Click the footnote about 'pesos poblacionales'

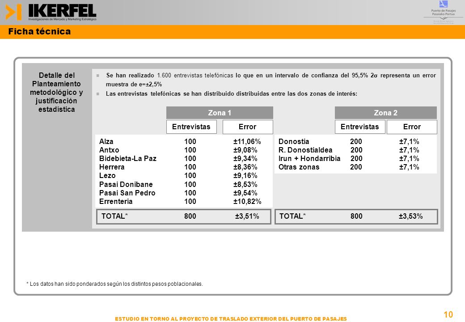click(115, 284)
